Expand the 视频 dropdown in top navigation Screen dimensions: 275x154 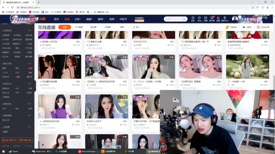coord(89,19)
